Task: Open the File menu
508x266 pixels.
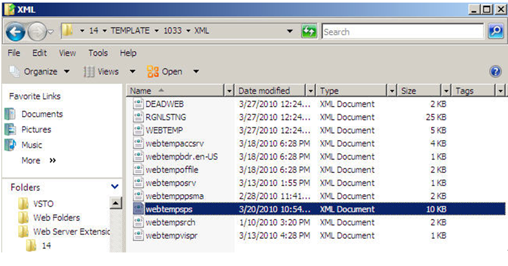Action: (x=14, y=53)
